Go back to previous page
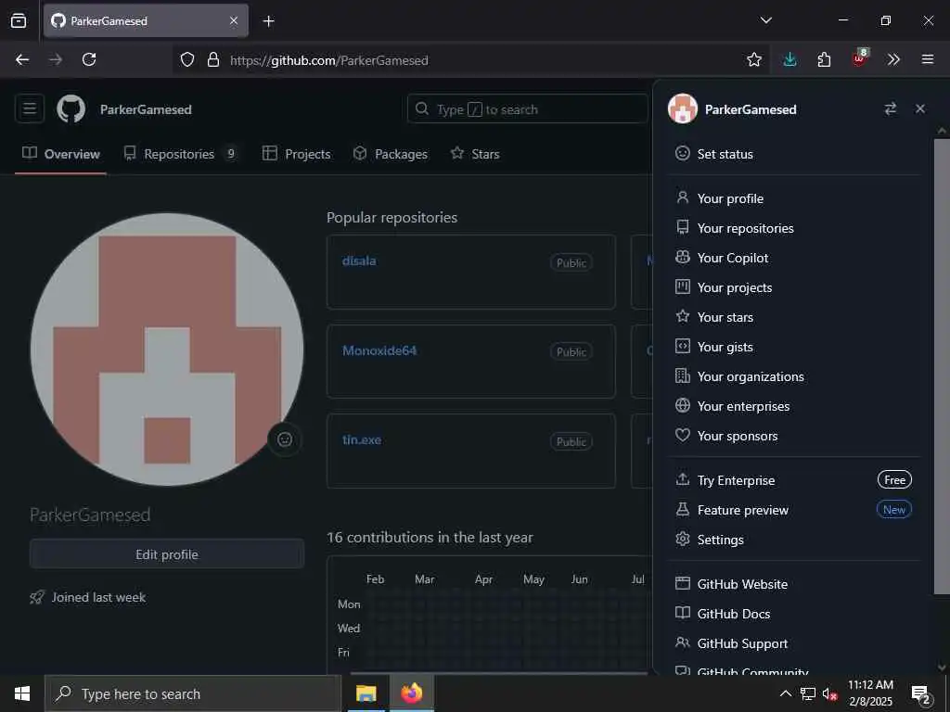The height and width of the screenshot is (712, 950). click(x=22, y=59)
